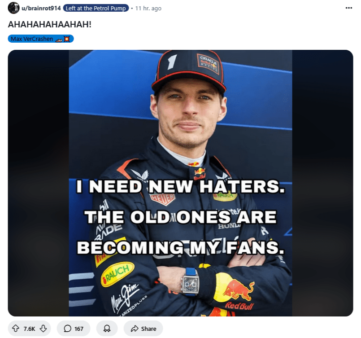The height and width of the screenshot is (338, 361).
Task: Expand the meme image at 'I NEED NEW HATERS.'
Action: (180, 186)
